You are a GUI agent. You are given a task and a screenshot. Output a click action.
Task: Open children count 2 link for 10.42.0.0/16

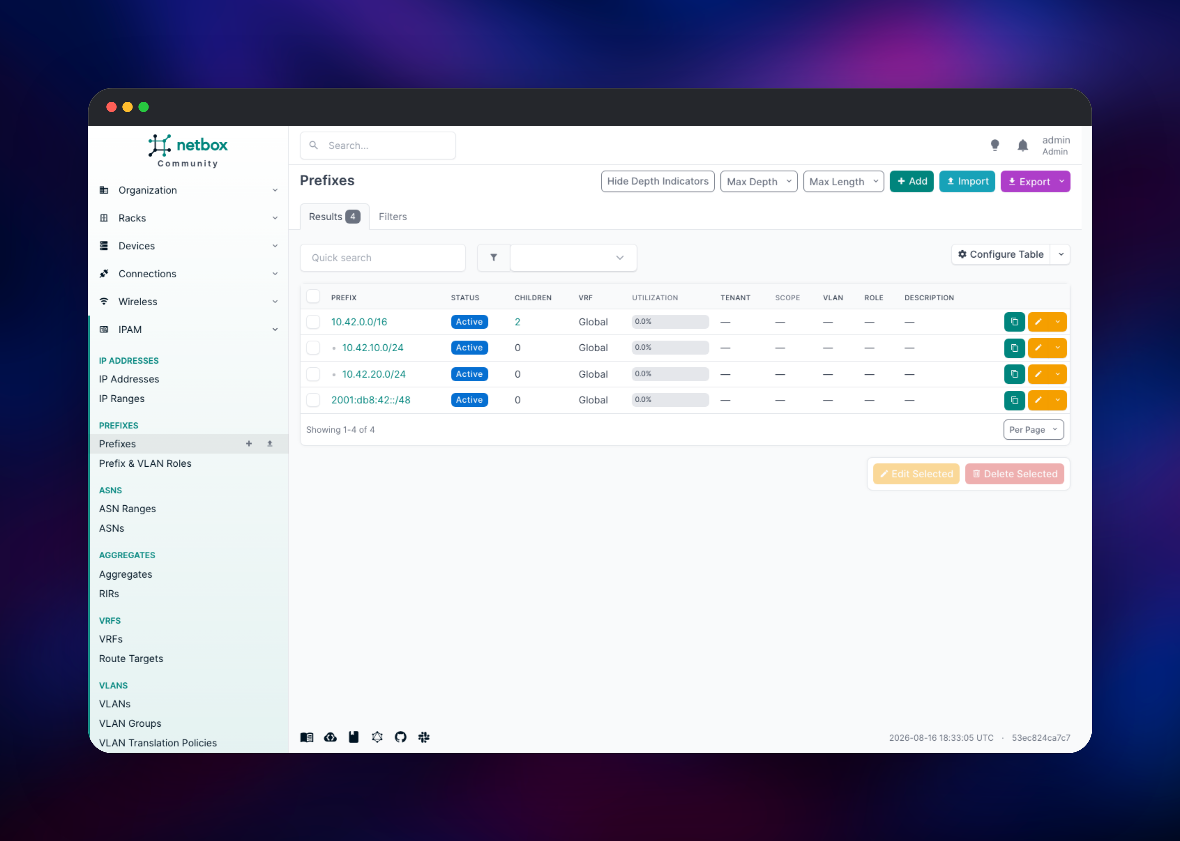(517, 322)
